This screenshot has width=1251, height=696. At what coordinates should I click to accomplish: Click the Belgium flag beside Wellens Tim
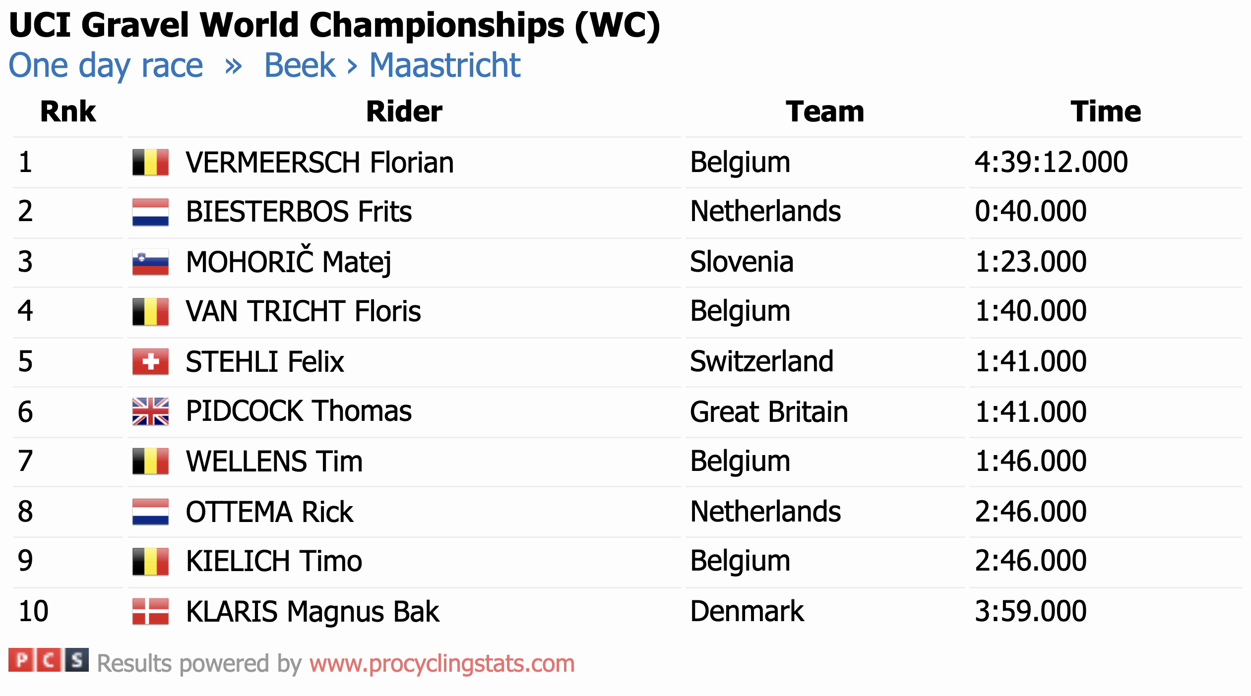click(x=150, y=461)
